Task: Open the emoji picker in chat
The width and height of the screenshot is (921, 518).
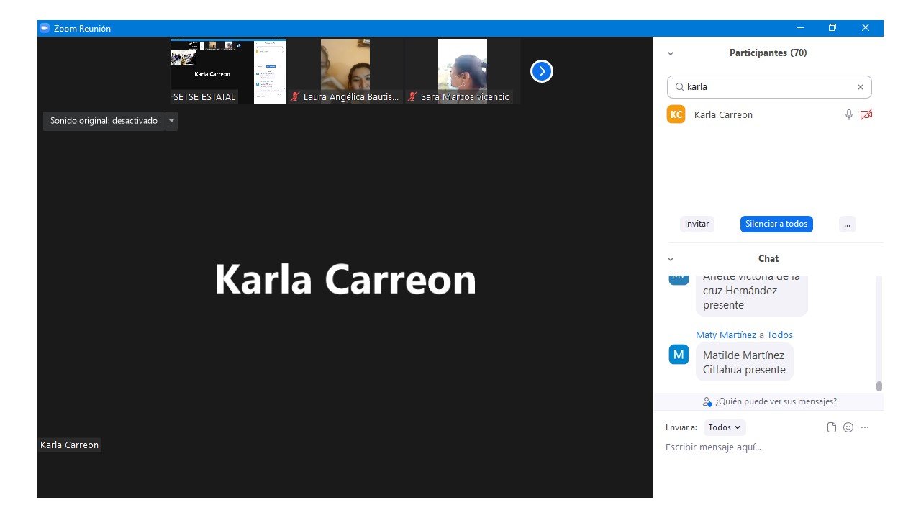Action: click(848, 427)
